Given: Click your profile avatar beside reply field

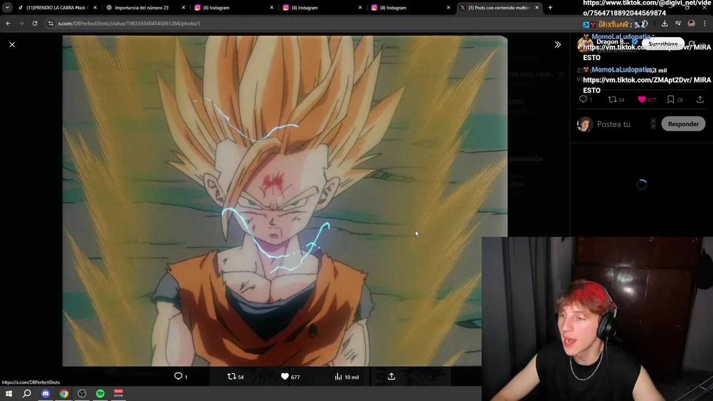Looking at the screenshot, I should tap(584, 124).
